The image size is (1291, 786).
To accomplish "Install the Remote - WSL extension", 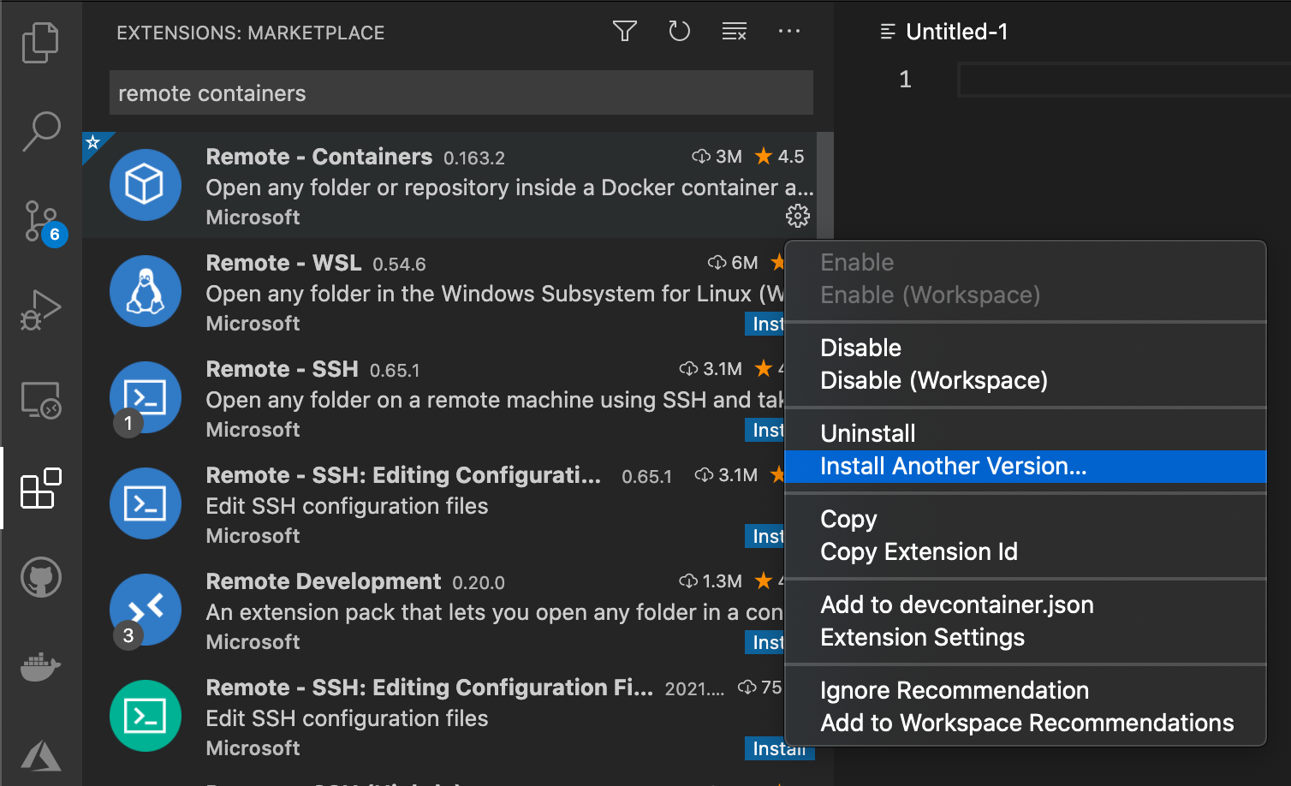I will (764, 324).
